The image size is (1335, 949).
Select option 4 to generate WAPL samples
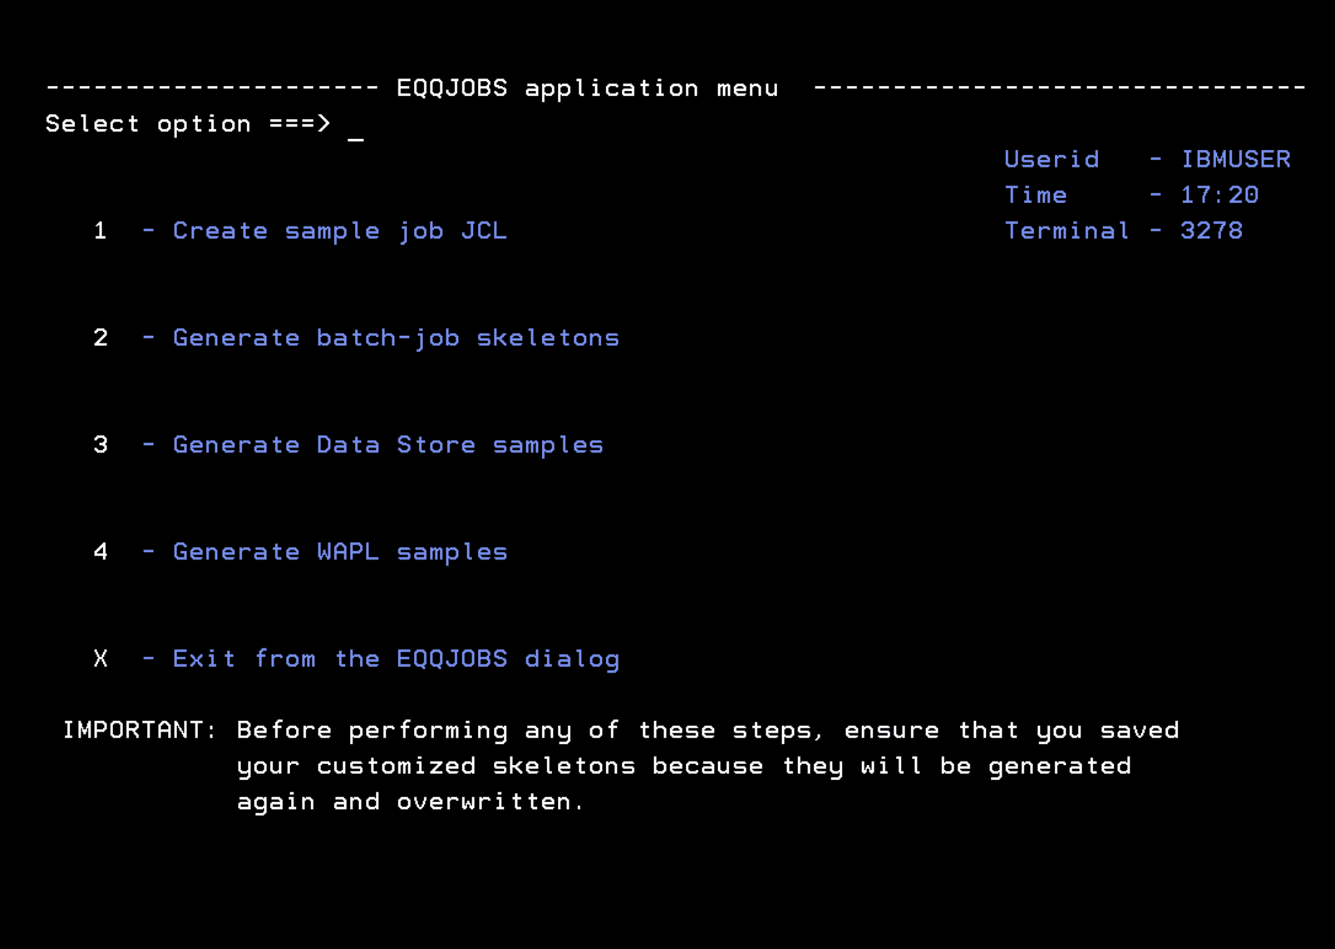(100, 551)
